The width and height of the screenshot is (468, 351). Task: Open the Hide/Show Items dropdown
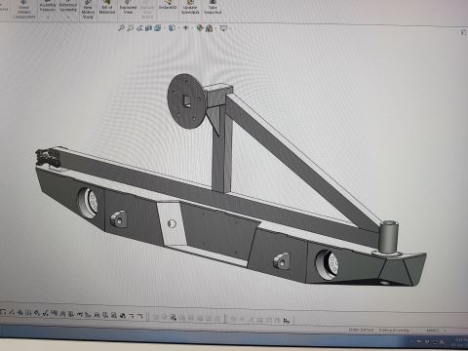tap(186, 28)
